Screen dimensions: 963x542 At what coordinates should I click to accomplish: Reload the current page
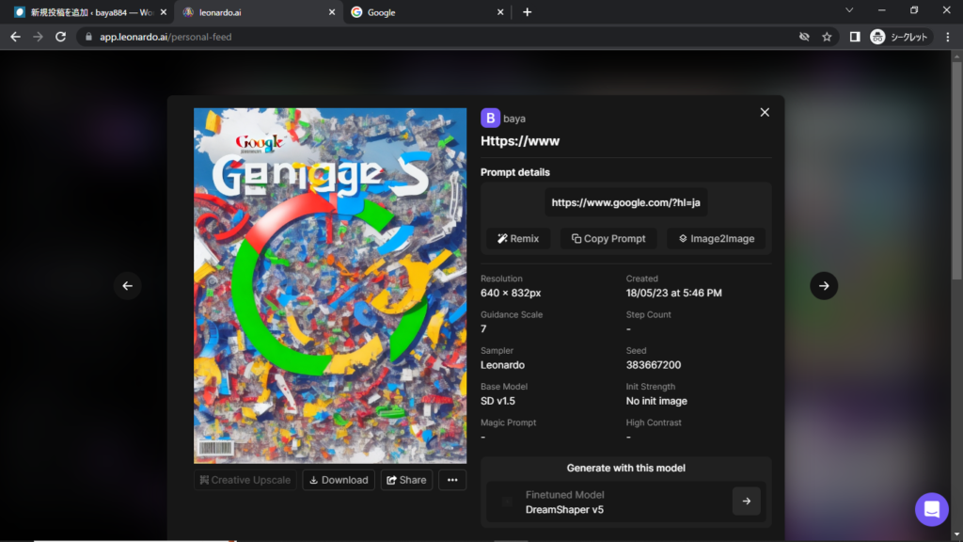point(61,37)
